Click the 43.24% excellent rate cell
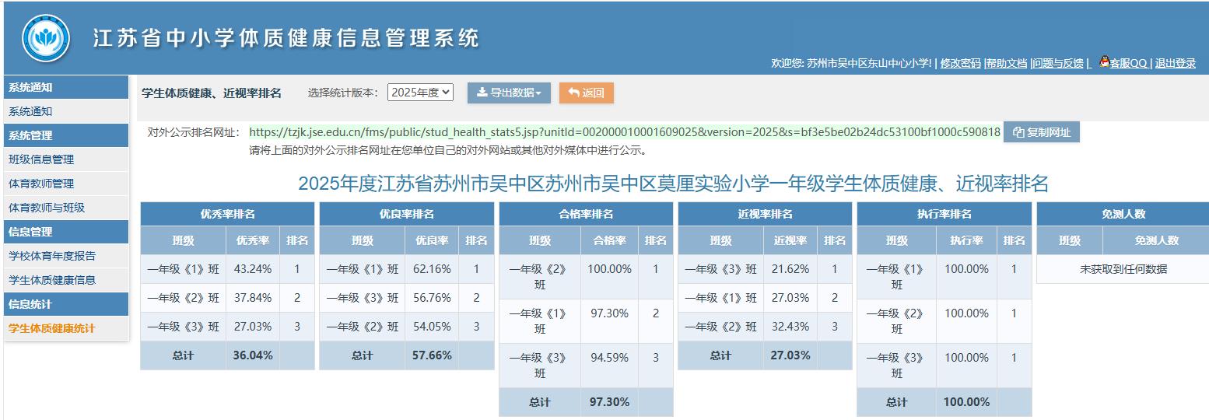The height and width of the screenshot is (420, 1209). click(x=253, y=269)
